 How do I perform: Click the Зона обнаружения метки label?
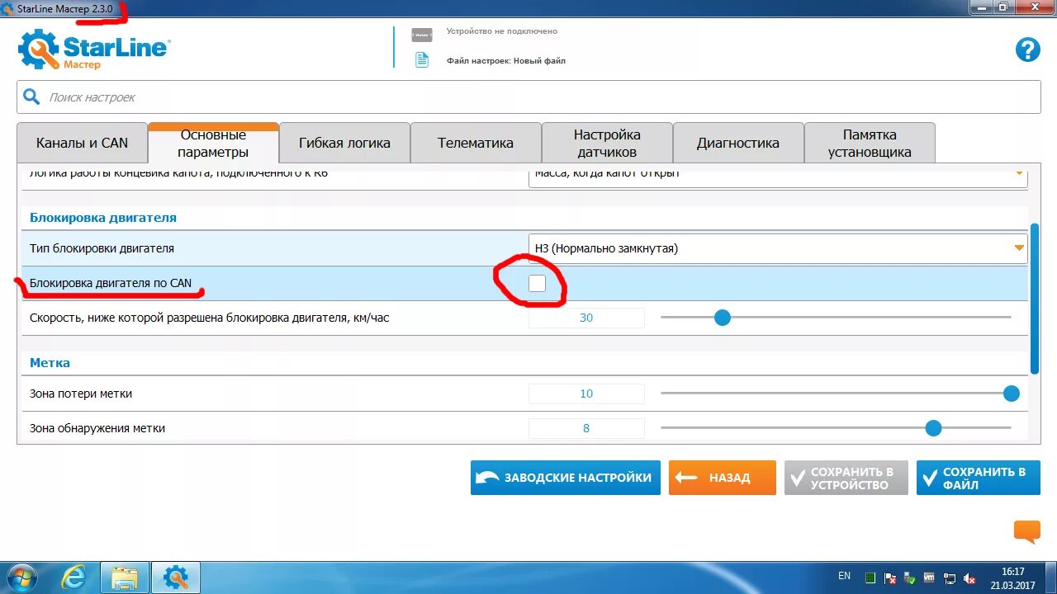click(97, 428)
